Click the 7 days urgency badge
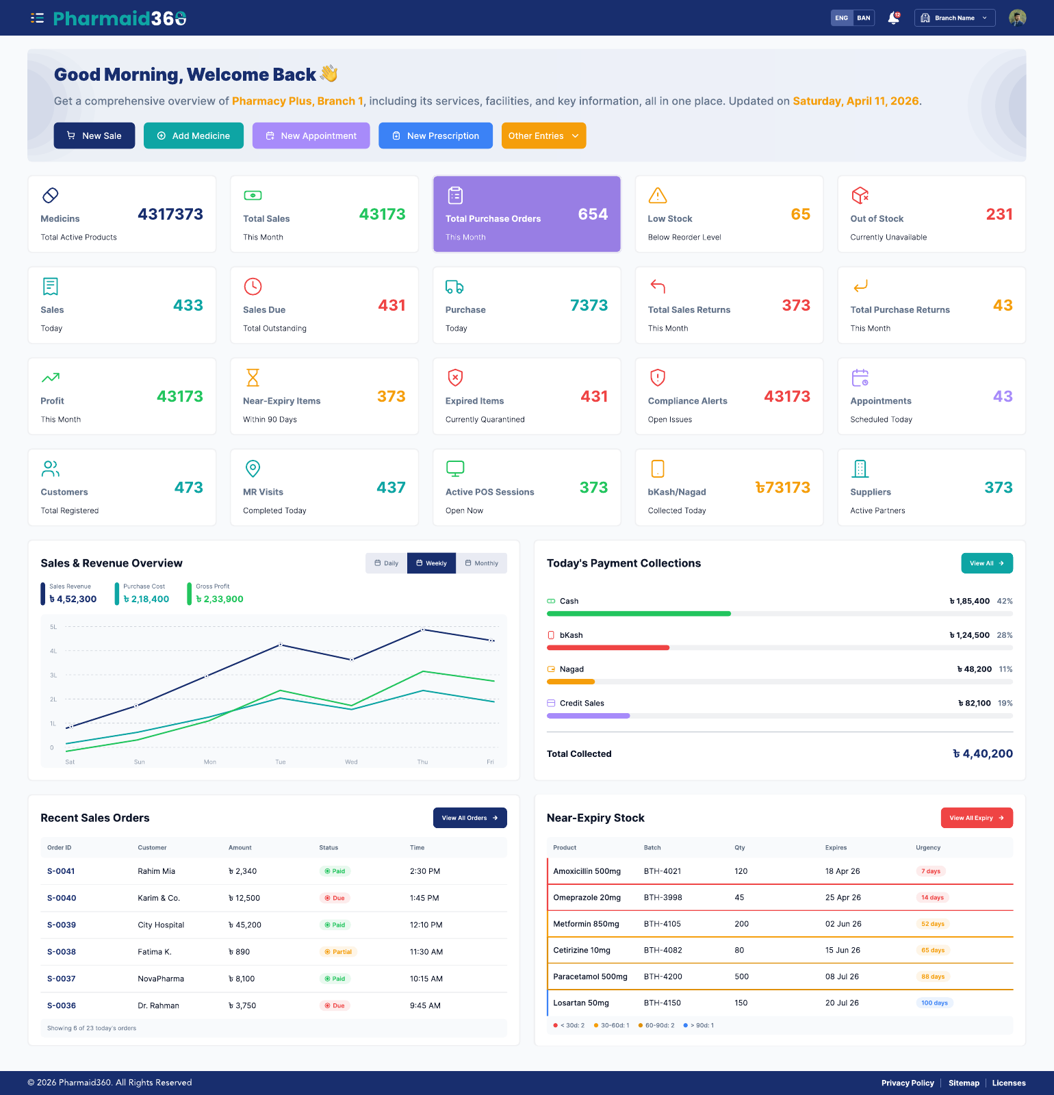The image size is (1054, 1095). coord(931,871)
